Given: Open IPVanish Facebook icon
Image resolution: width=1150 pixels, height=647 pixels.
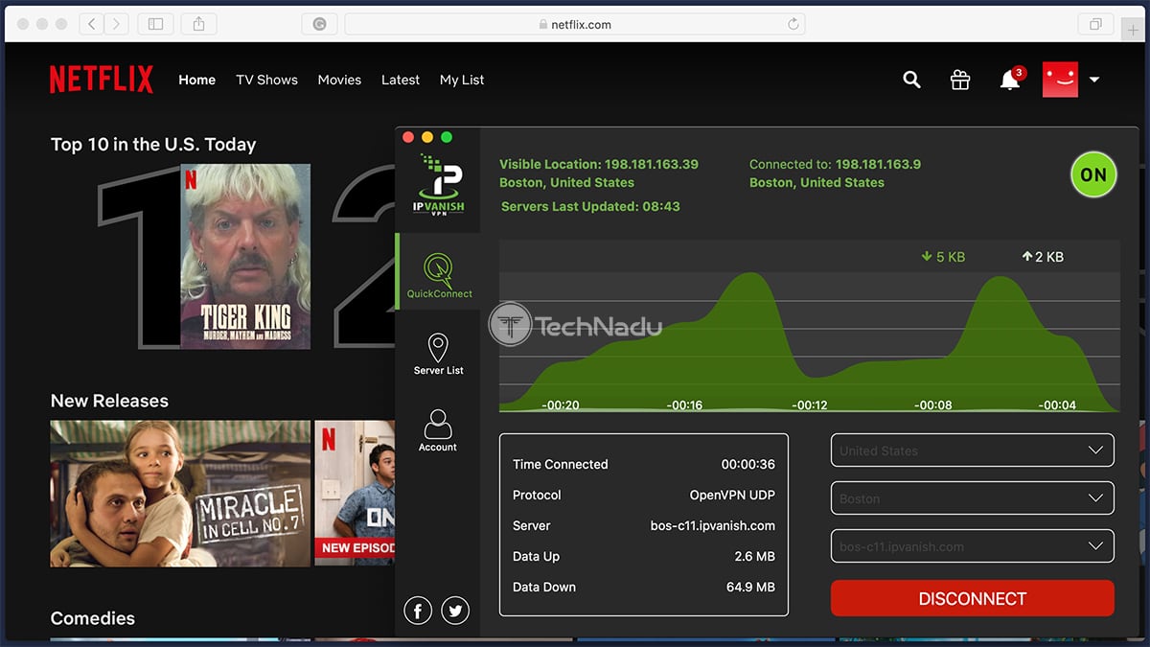Looking at the screenshot, I should pyautogui.click(x=418, y=611).
